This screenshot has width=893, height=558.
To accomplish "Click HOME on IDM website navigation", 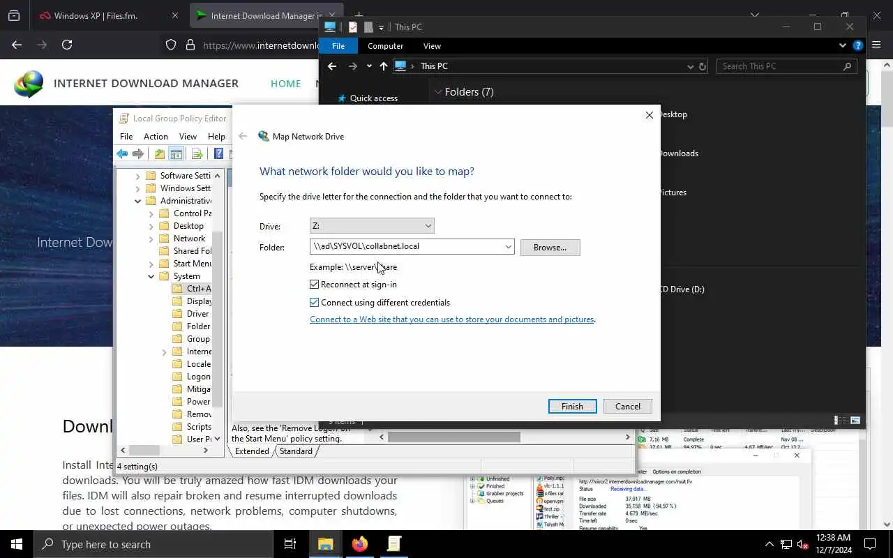I will click(x=285, y=84).
